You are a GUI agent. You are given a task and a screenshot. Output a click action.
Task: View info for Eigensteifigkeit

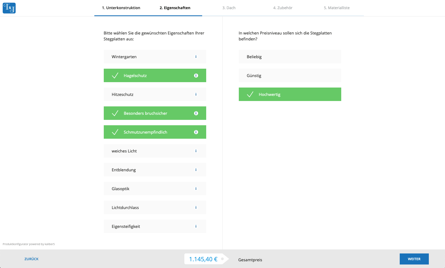[196, 226]
